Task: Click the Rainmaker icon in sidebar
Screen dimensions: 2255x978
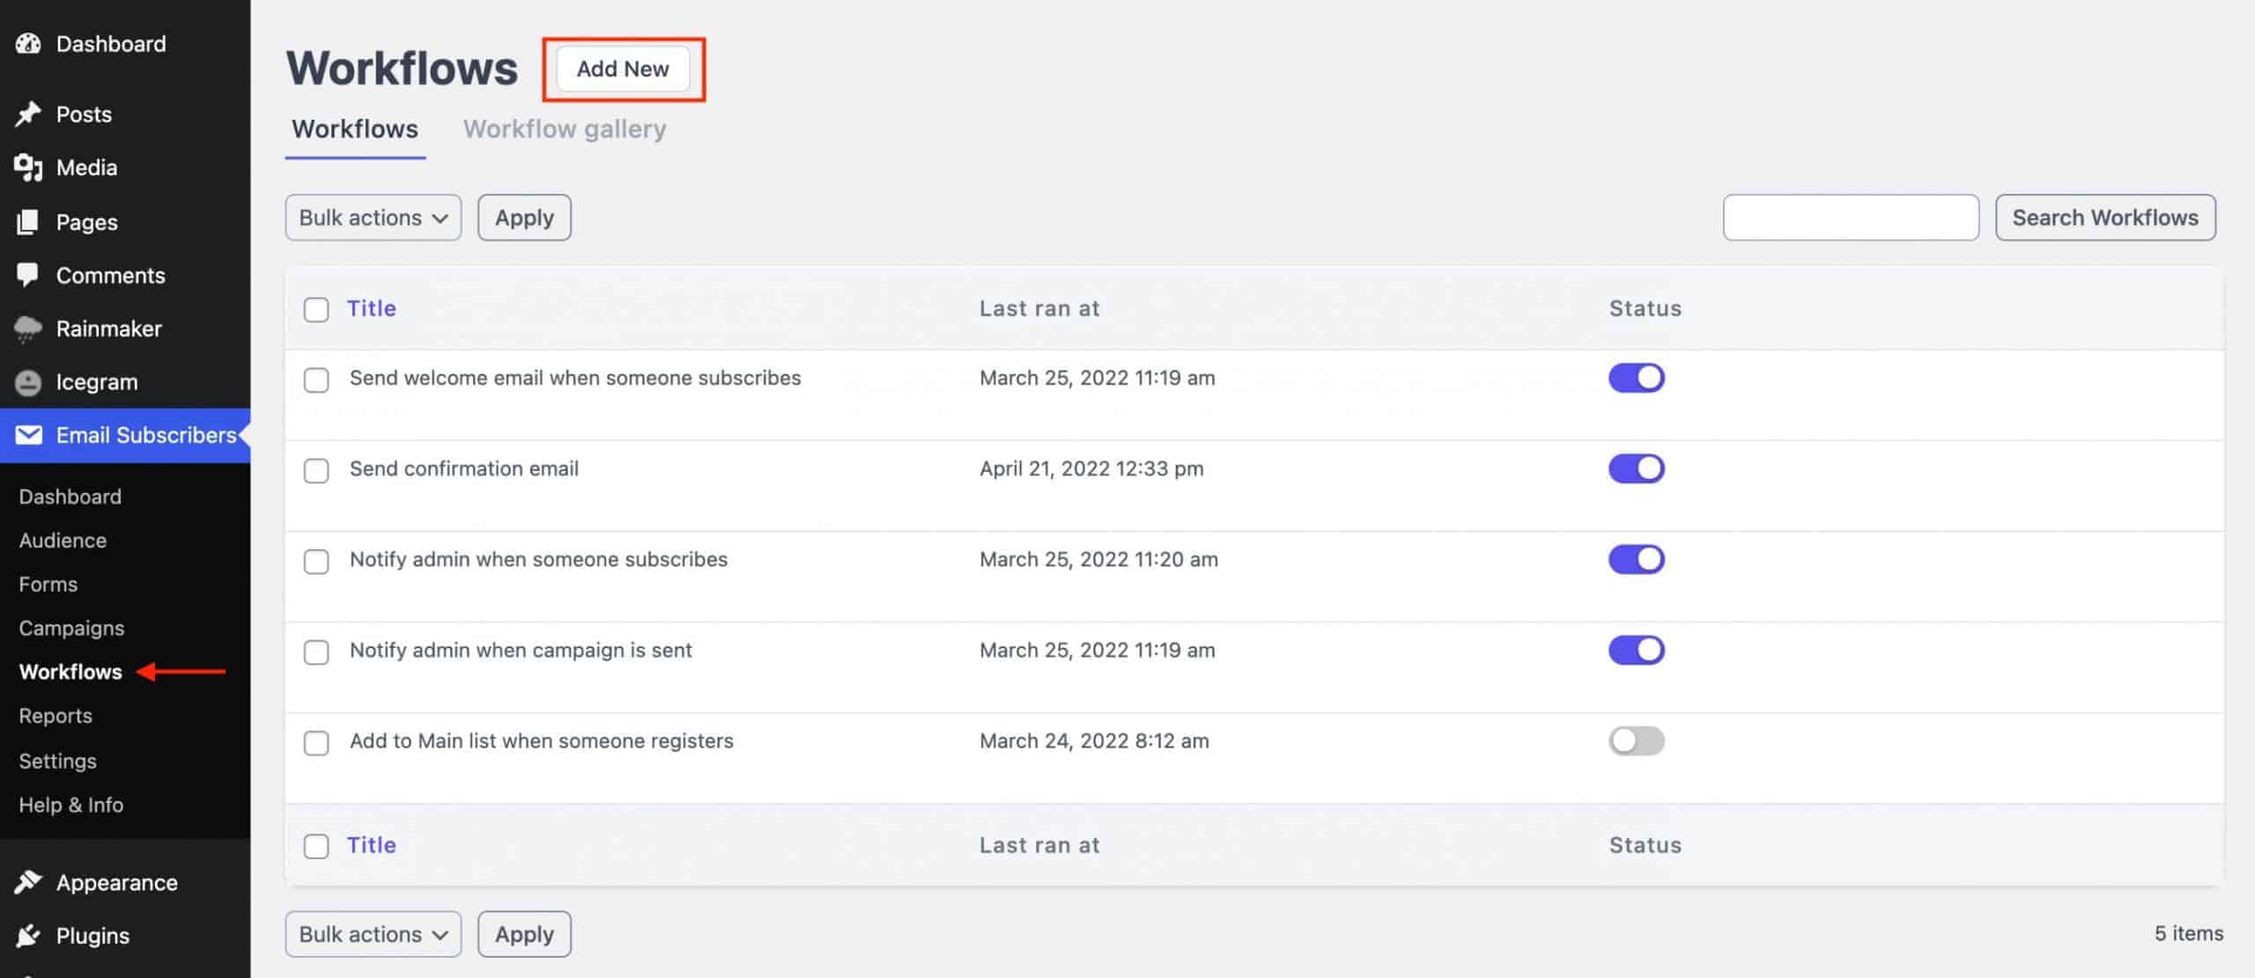Action: click(x=27, y=328)
